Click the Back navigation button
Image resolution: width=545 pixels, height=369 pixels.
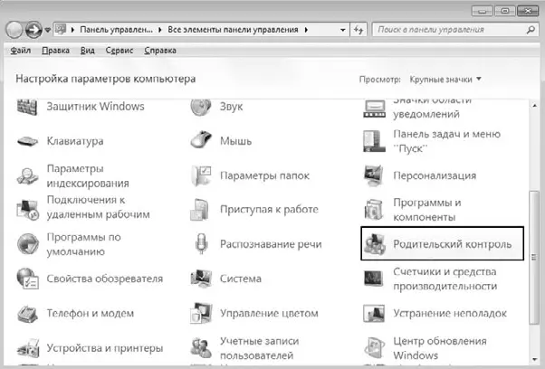point(14,30)
